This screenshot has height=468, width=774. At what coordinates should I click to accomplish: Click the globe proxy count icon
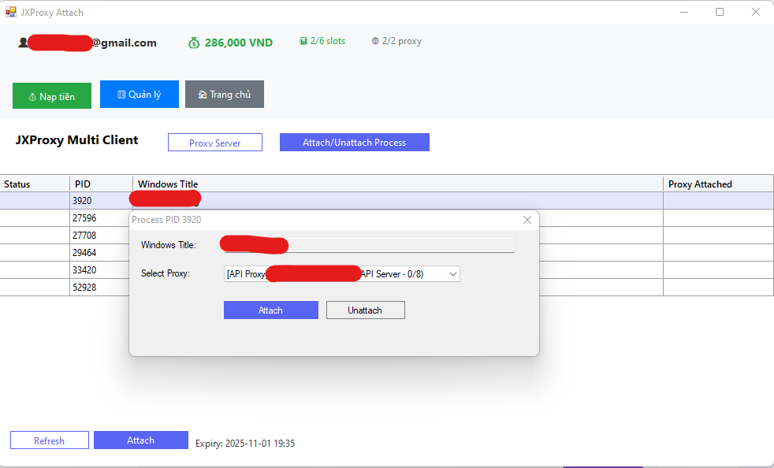(376, 41)
